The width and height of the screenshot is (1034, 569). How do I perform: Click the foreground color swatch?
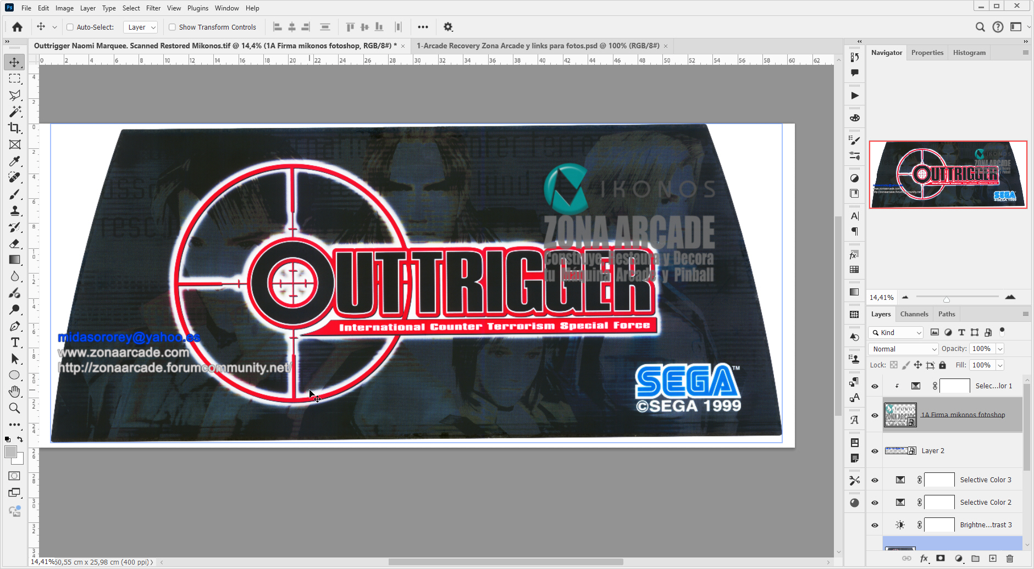click(x=11, y=452)
